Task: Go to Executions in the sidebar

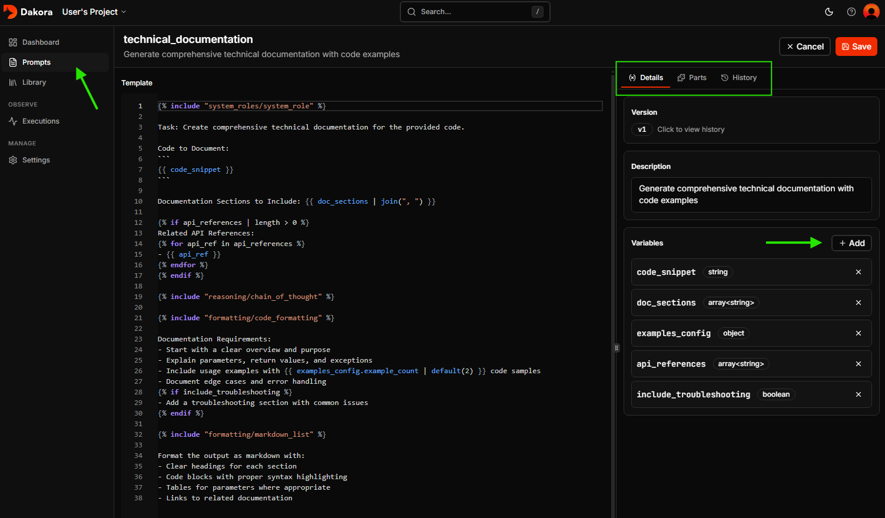Action: tap(40, 121)
